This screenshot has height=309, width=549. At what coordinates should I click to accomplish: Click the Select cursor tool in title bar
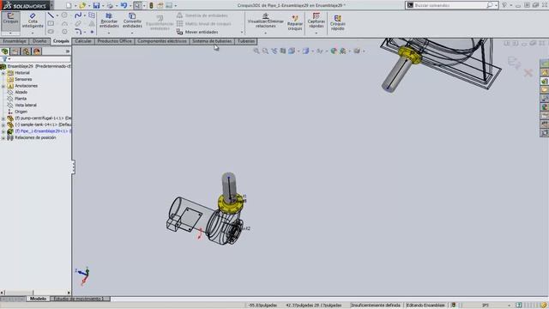click(137, 5)
